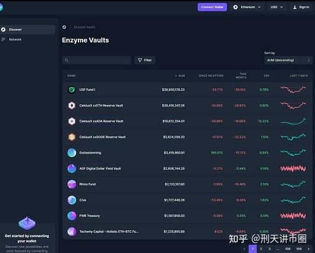Sort by the 24H column header
315x253 pixels.
coord(266,76)
